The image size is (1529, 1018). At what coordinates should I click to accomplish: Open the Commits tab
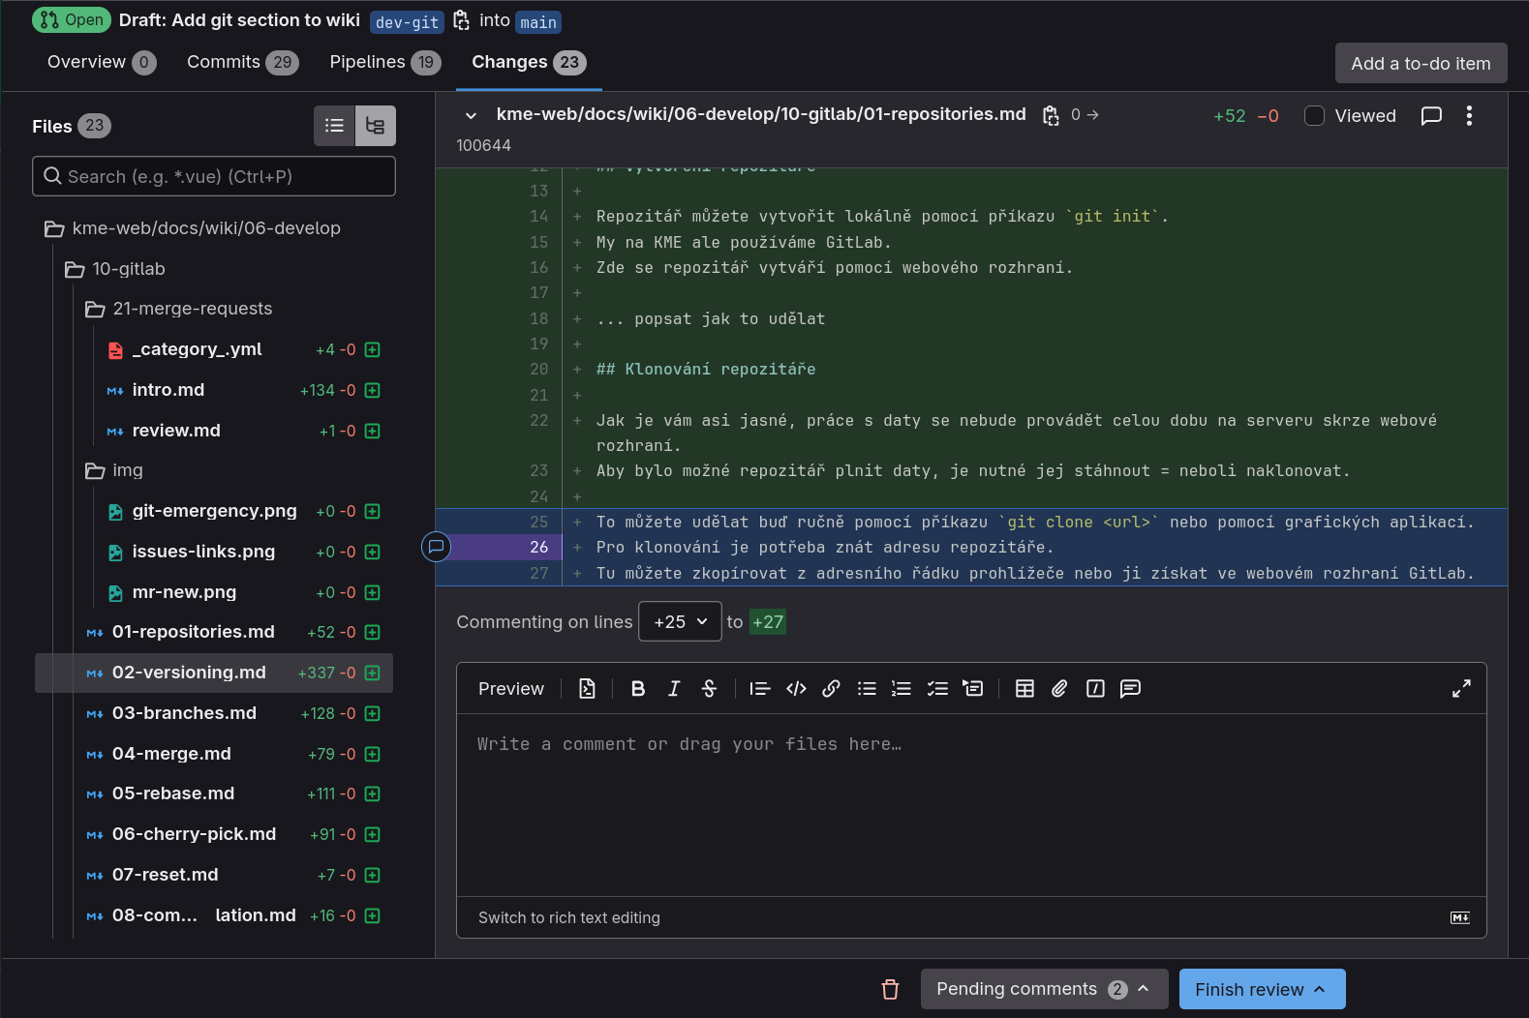click(241, 62)
